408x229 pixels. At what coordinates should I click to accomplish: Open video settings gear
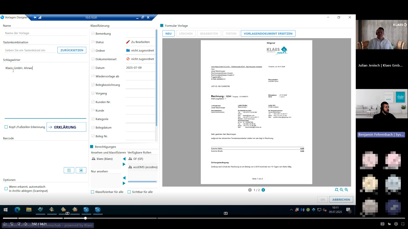(396, 224)
